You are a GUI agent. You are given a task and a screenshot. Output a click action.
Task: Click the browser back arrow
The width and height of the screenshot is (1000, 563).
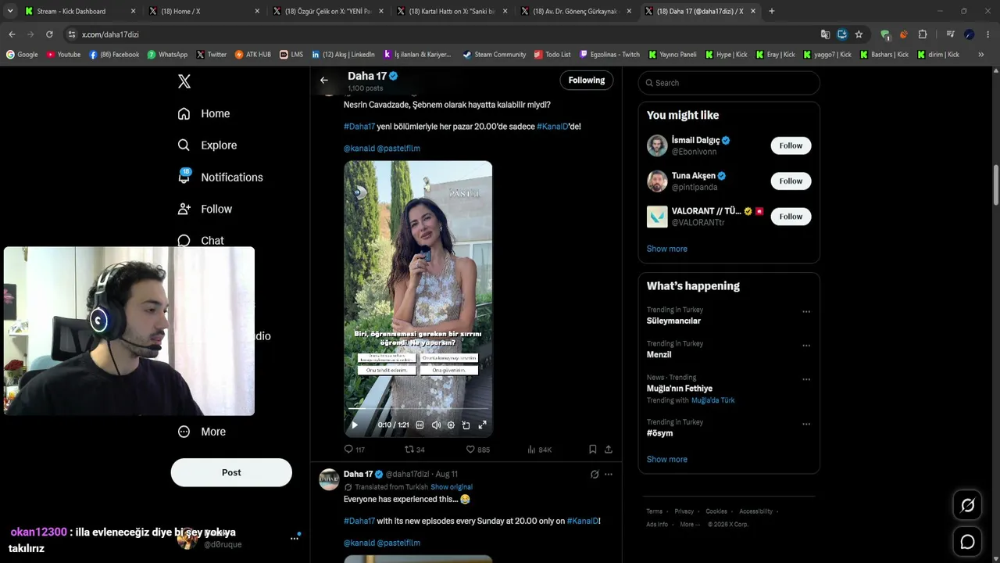12,34
